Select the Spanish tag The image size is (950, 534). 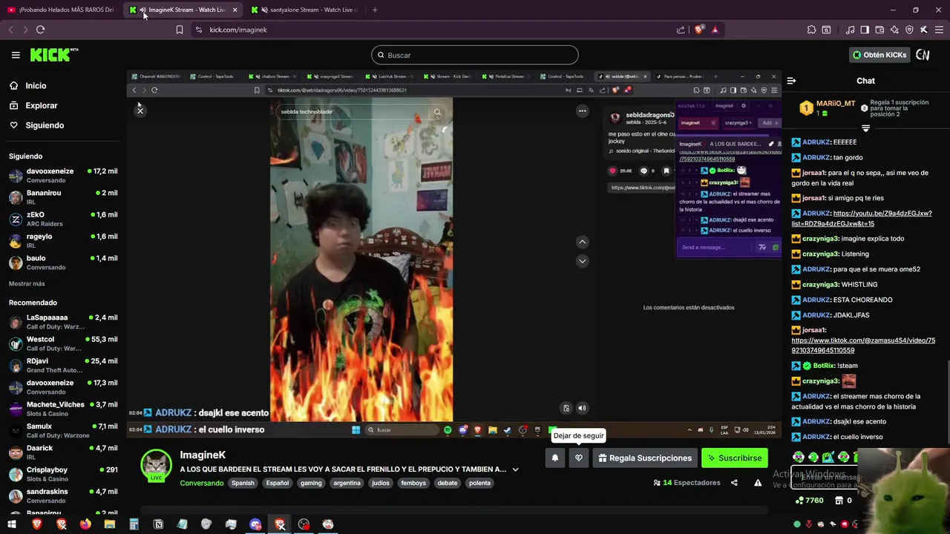coord(243,483)
